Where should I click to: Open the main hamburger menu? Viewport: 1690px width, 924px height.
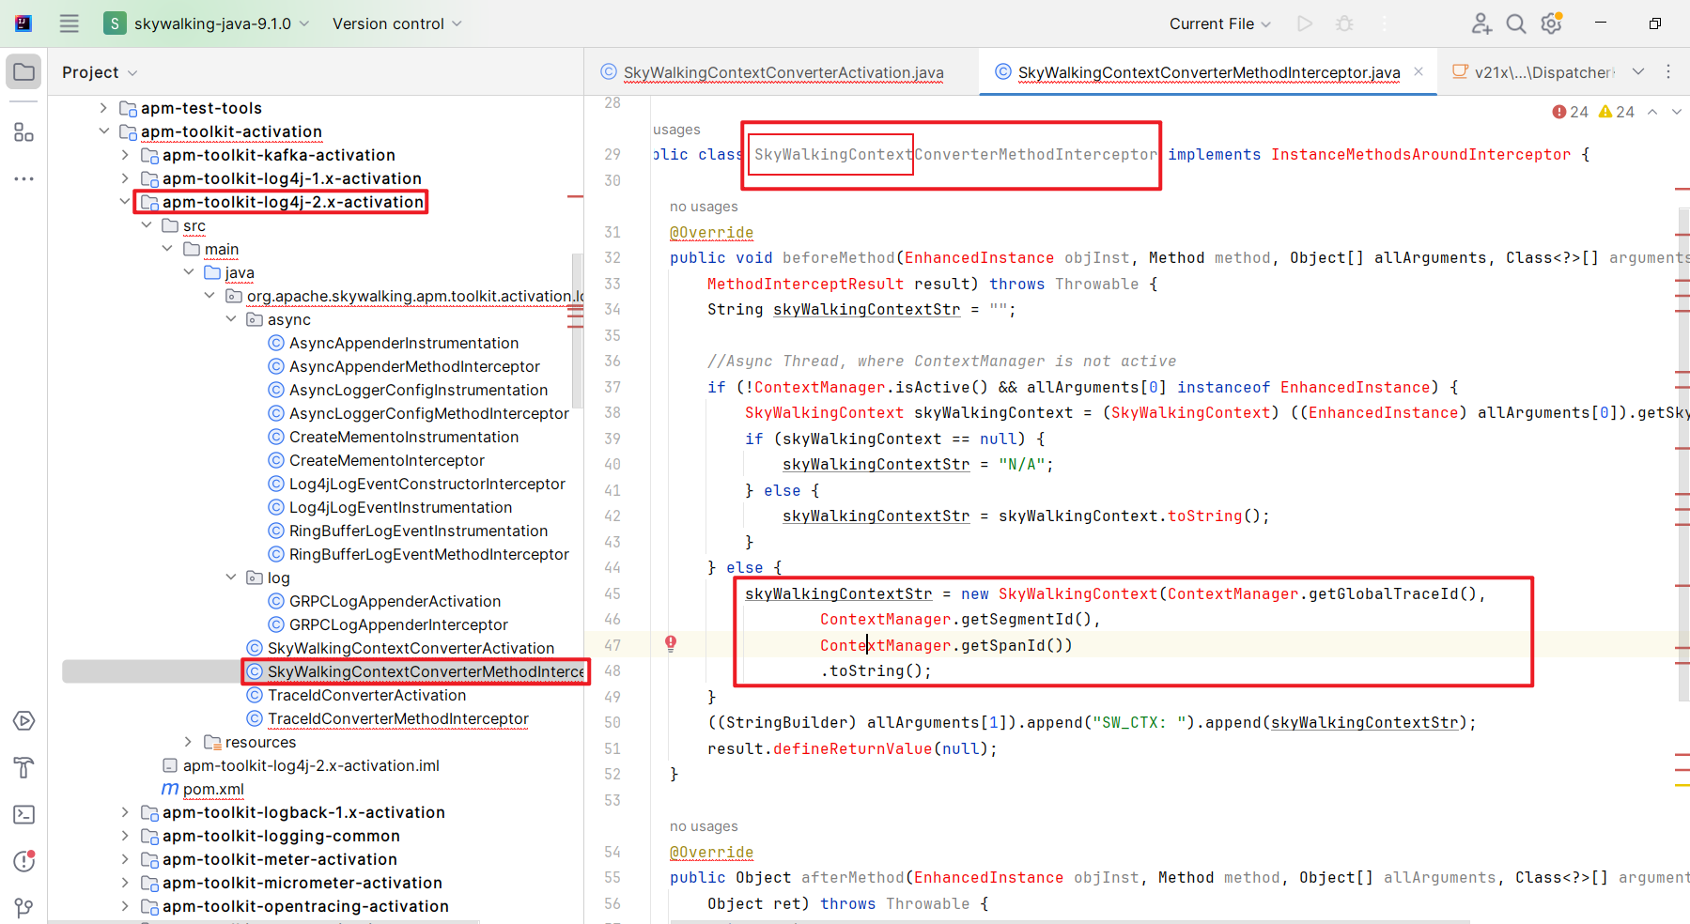coord(70,23)
